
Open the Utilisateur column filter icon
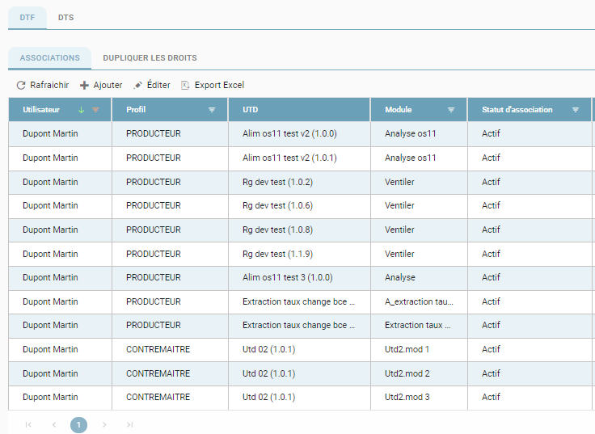[95, 110]
